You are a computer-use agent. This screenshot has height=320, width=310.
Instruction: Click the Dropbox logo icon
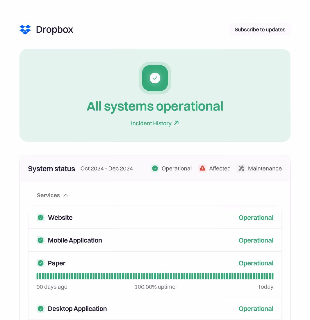click(x=25, y=29)
